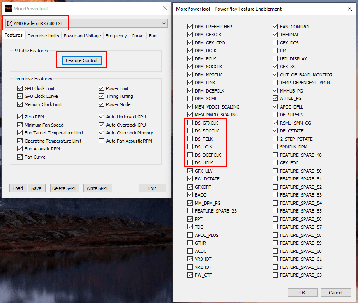Switch to the Overdrive Limits tab
The image size is (358, 303).
coord(43,36)
